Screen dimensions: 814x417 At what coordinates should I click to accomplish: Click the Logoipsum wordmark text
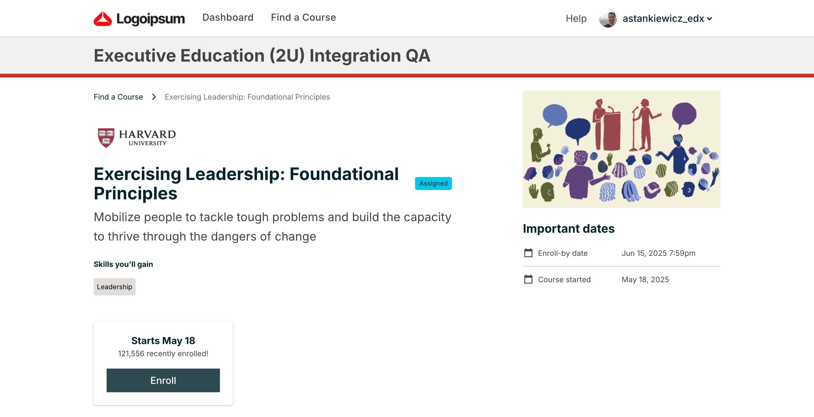150,19
